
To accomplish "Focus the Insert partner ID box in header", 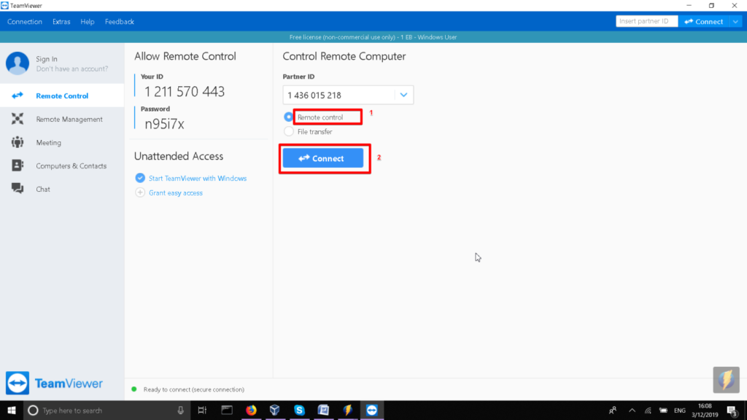I will (x=646, y=21).
